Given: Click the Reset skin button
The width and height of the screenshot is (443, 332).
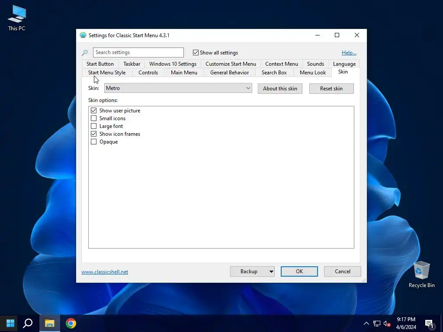Looking at the screenshot, I should [331, 89].
